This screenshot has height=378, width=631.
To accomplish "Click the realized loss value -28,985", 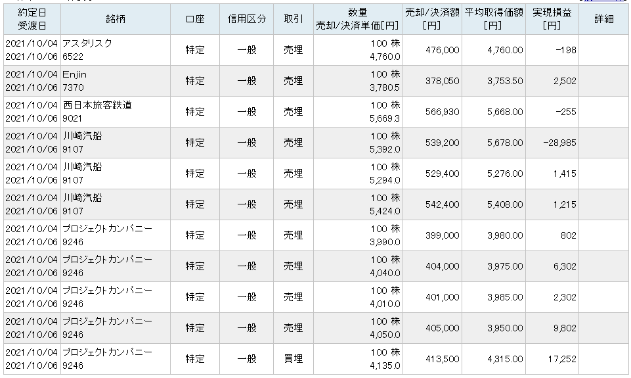I will point(560,143).
